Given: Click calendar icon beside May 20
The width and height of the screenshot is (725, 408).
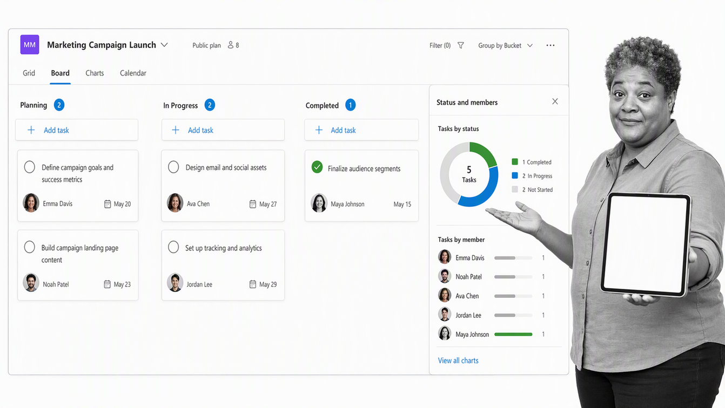Looking at the screenshot, I should click(x=108, y=204).
